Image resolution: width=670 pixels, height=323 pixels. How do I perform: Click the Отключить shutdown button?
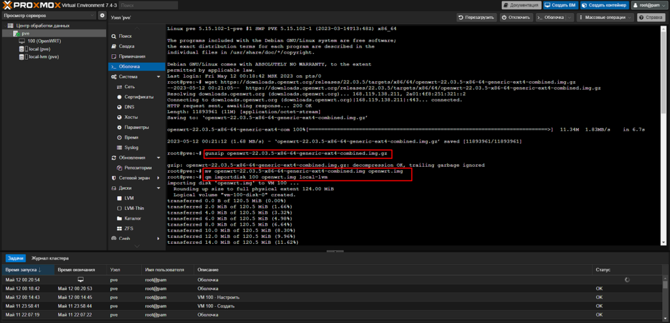click(516, 18)
